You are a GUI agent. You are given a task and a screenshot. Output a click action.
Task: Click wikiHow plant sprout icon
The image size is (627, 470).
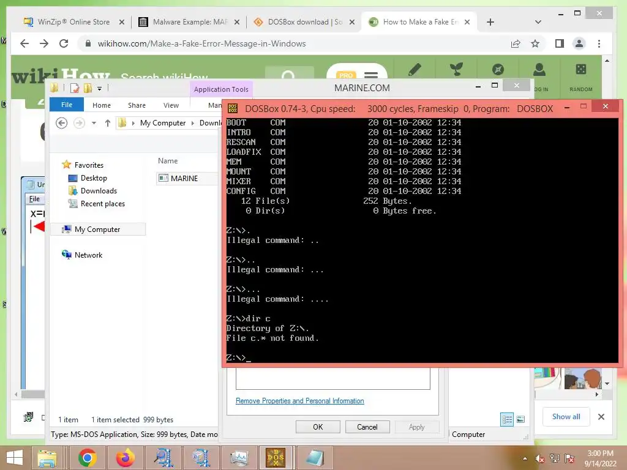(456, 69)
